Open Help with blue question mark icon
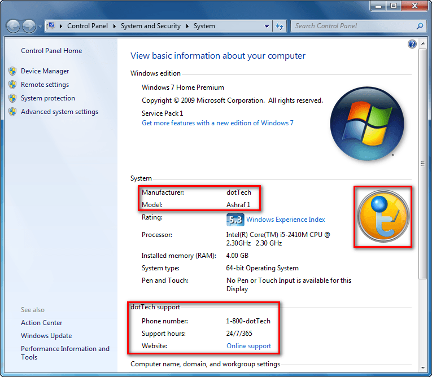Screen dimensions: 432x377 412,44
